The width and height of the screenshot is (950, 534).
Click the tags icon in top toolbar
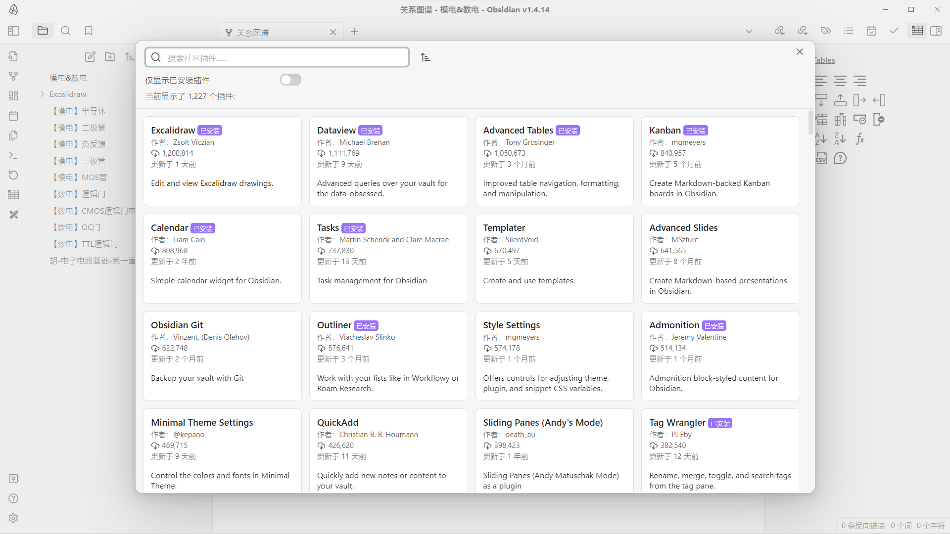click(825, 31)
